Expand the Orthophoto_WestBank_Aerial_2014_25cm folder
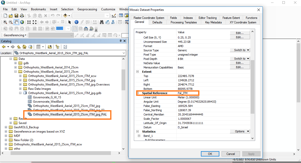Viewport: 301px width, 163px height. point(16,67)
